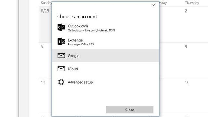The height and width of the screenshot is (117, 208).
Task: Select calendar day 12
Action: click(x=45, y=96)
